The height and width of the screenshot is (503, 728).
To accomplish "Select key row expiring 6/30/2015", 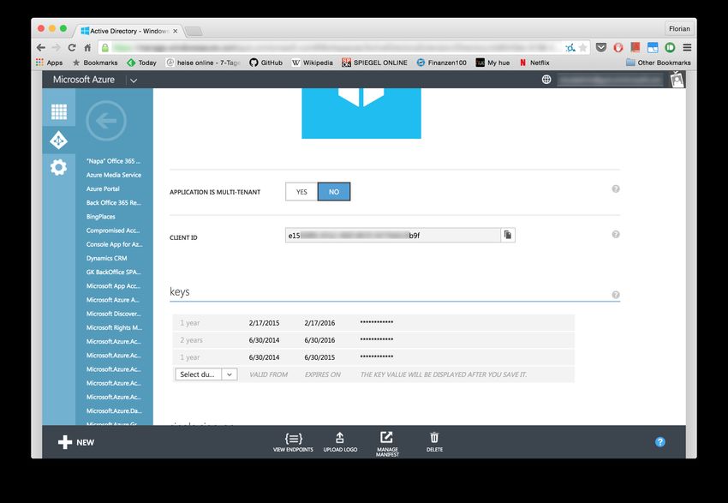I will pos(373,357).
